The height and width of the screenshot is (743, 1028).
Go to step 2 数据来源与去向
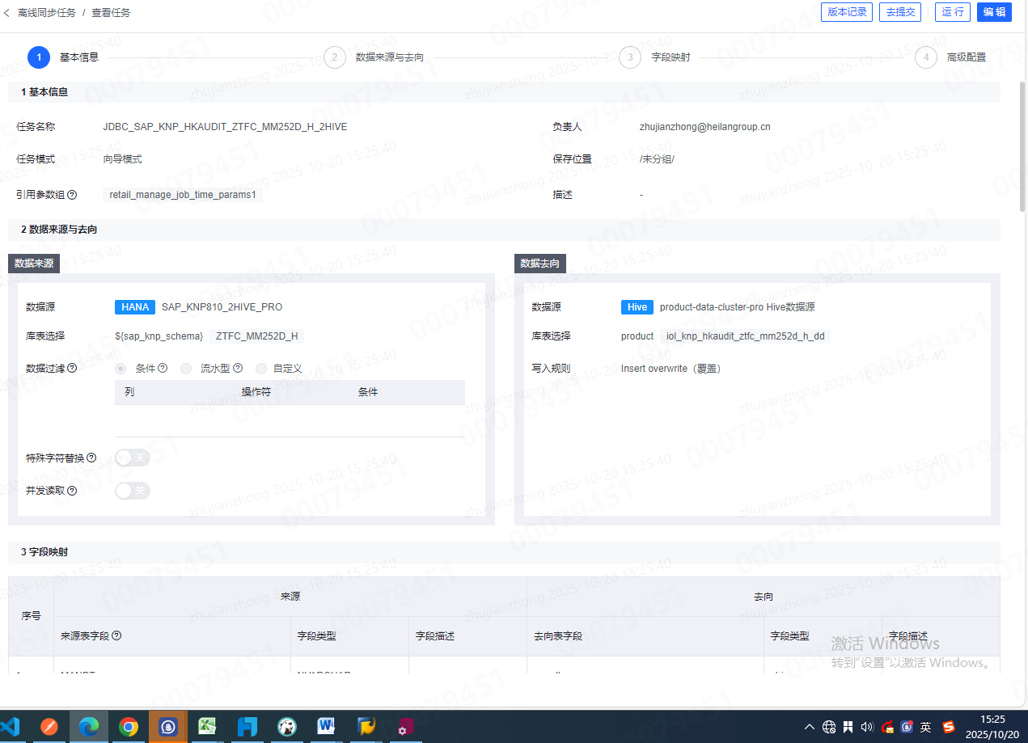point(335,57)
